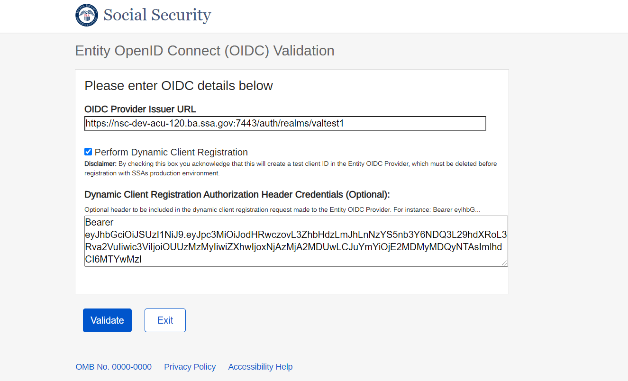Click the "Please enter OIDC details below" heading
The height and width of the screenshot is (381, 628).
tap(178, 86)
